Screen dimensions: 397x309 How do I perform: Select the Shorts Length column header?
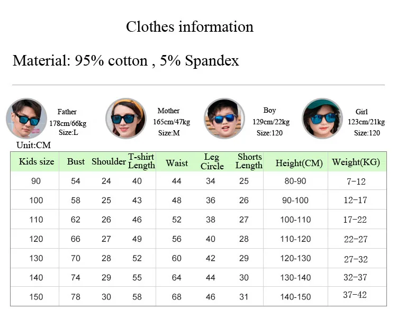point(249,161)
